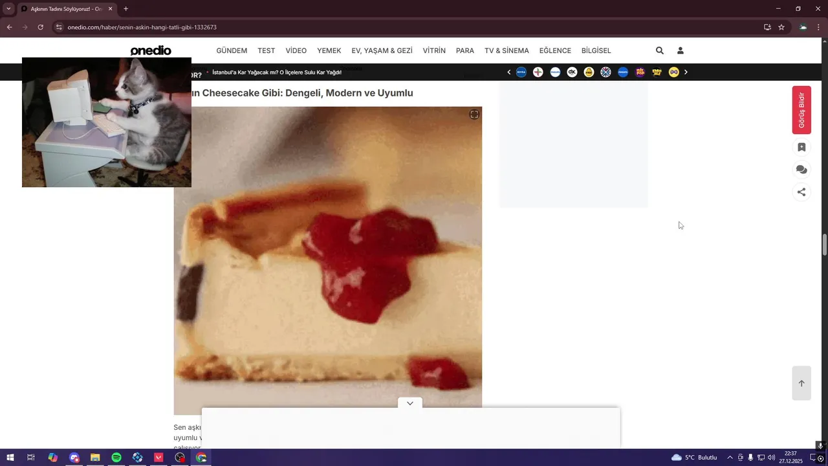The image size is (828, 466).
Task: Open Copilot from the taskbar
Action: click(x=53, y=458)
